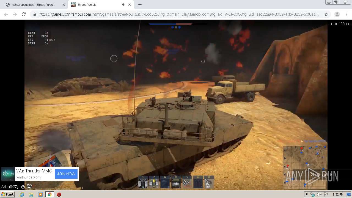The image size is (352, 198).
Task: Bookmark this page with the star icon
Action: tap(326, 14)
